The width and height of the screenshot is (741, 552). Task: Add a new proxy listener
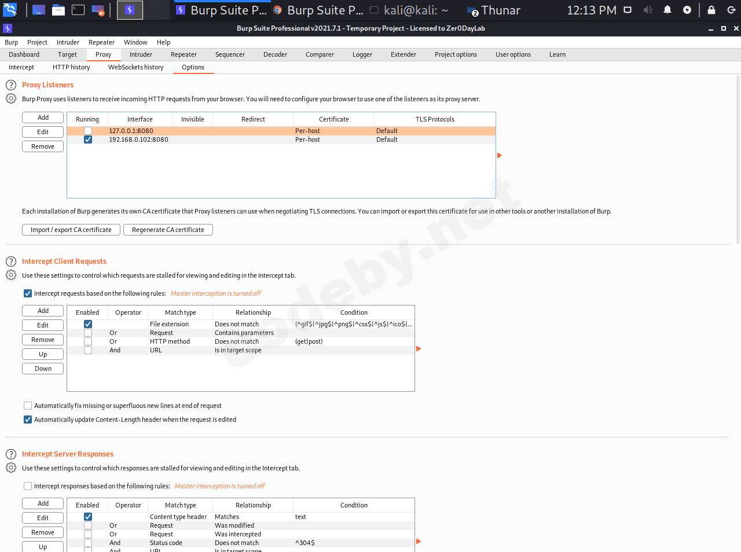tap(43, 117)
